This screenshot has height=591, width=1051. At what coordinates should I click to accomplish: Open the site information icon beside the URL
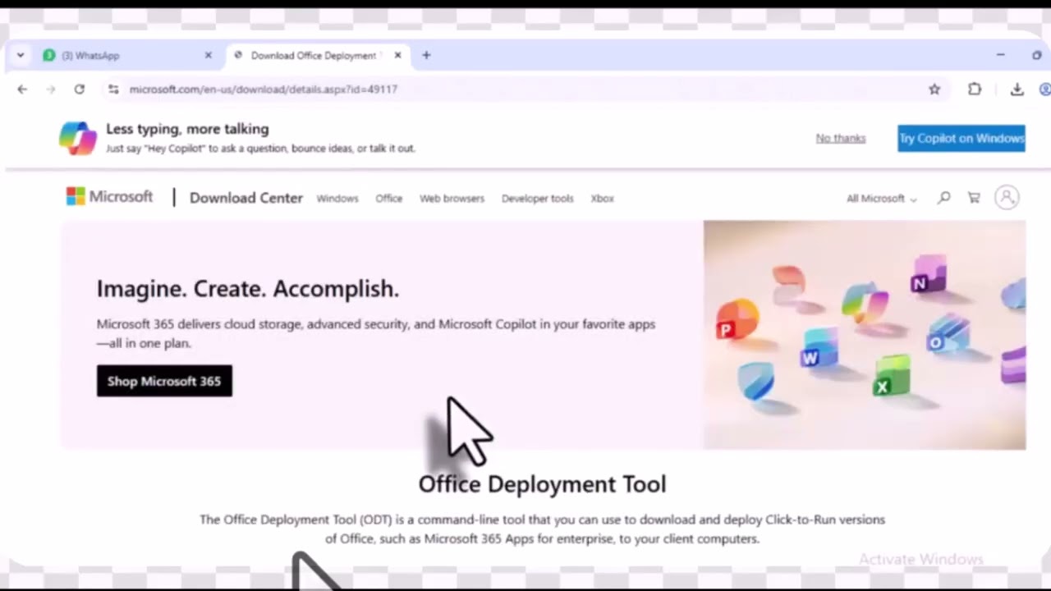113,89
